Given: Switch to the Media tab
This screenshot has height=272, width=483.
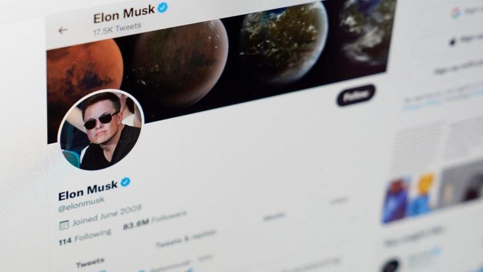Looking at the screenshot, I should [274, 216].
